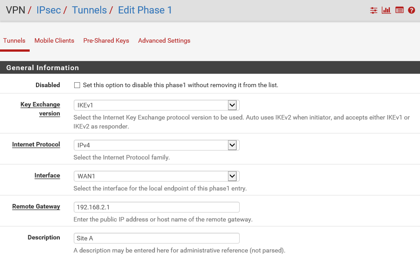Click the Key Exchange version label

(x=40, y=109)
